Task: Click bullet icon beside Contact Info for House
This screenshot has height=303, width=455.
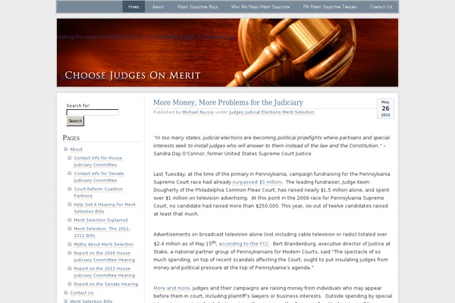Action: (69, 158)
